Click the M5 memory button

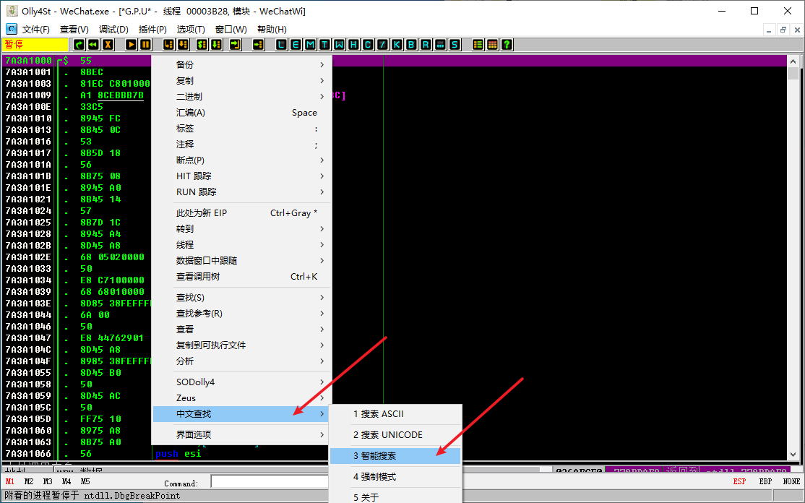(x=85, y=481)
